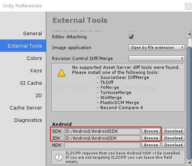Screen dimensions: 192x166
Task: Click the 'Image application' label
Action: (x=72, y=48)
